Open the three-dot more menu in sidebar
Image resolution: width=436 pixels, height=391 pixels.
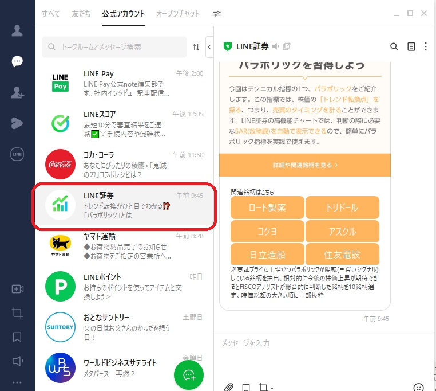(17, 382)
